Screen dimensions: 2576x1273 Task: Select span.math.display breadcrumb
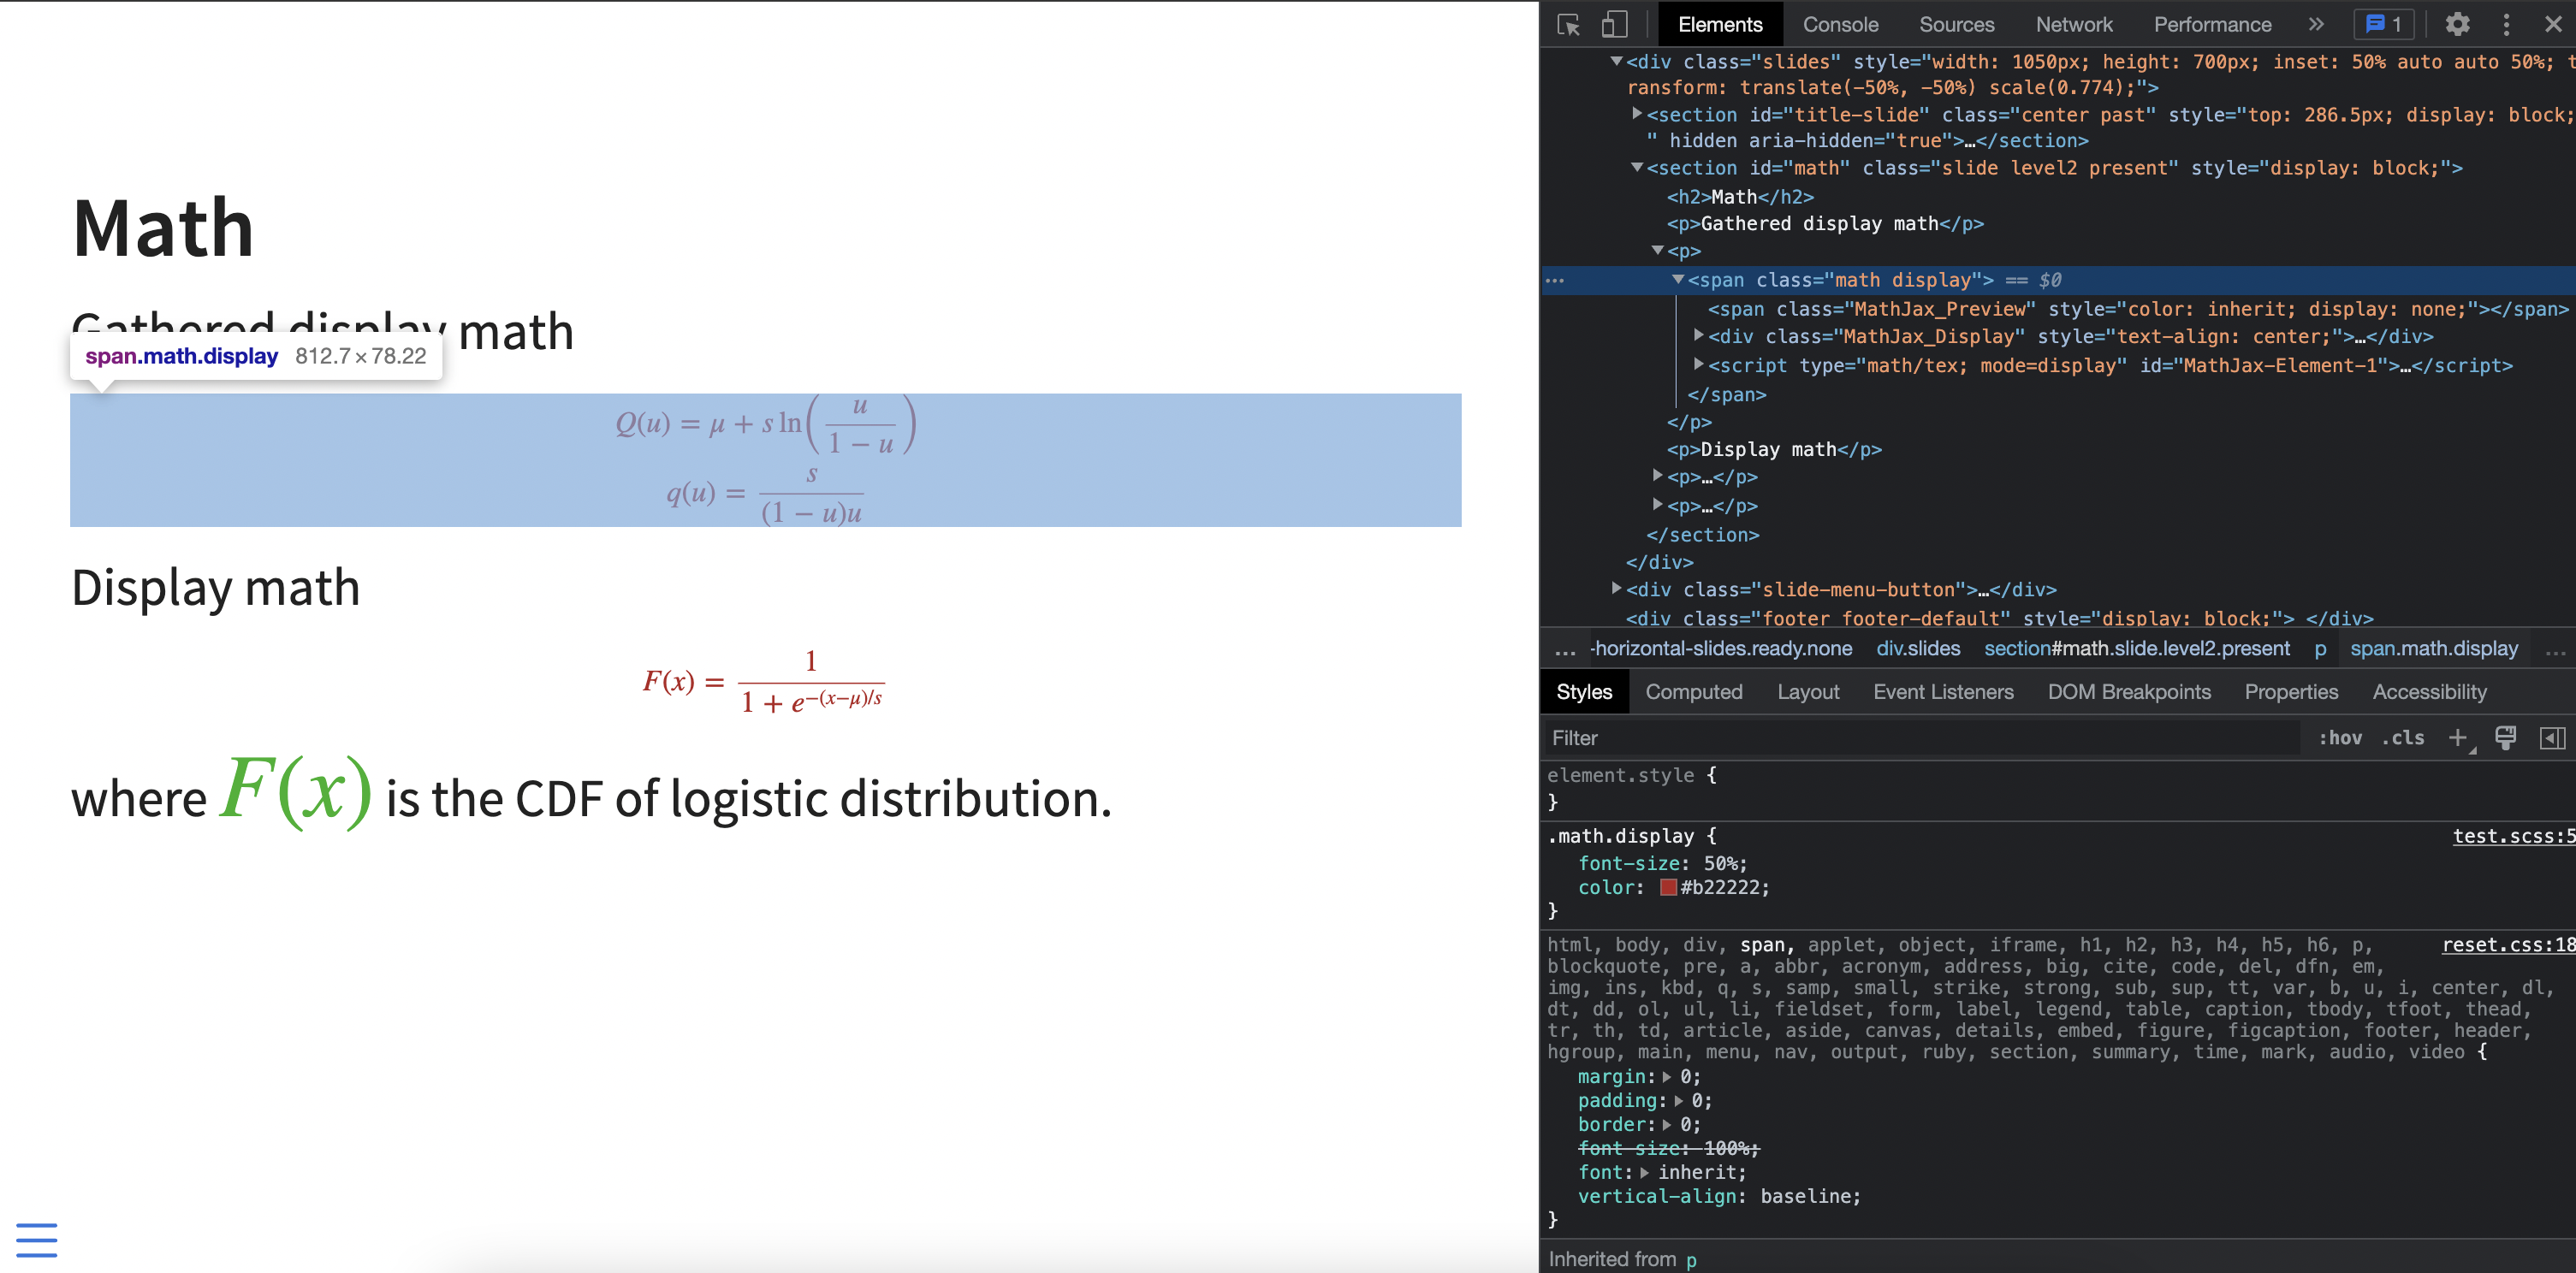[2434, 648]
